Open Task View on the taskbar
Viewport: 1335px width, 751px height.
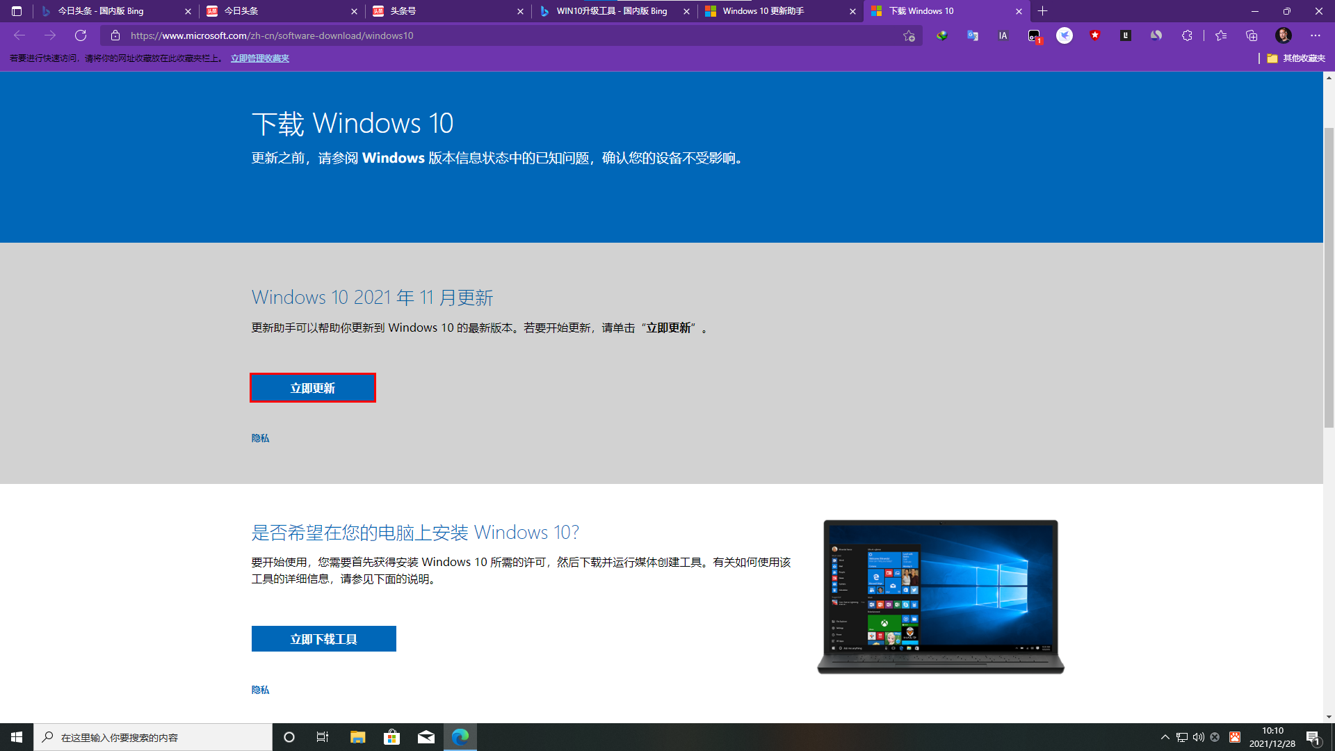tap(323, 737)
